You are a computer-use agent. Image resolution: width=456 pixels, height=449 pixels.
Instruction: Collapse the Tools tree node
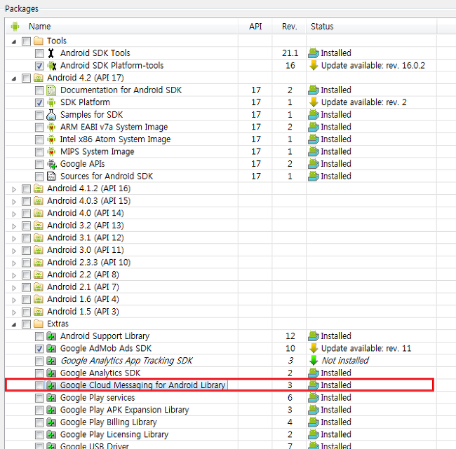(x=13, y=42)
